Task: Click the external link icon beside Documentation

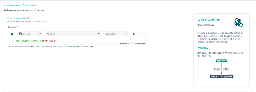Action: pyautogui.click(x=213, y=25)
